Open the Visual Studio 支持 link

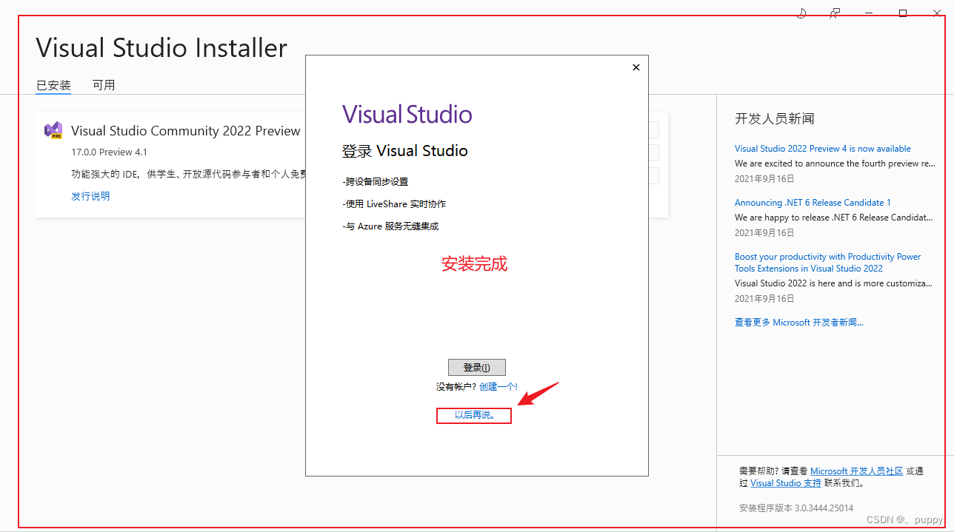[x=785, y=482]
